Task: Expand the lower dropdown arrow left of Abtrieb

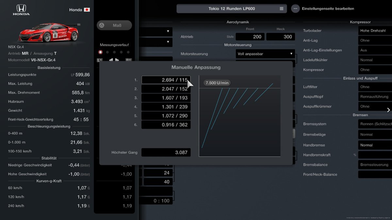Action: coord(168,42)
